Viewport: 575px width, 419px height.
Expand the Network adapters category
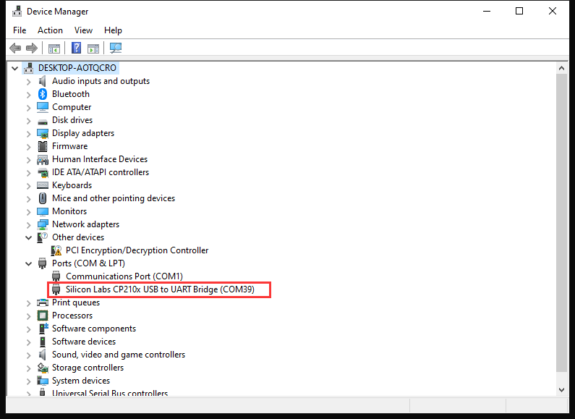(x=29, y=224)
